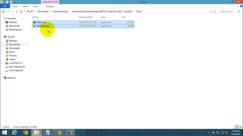Click the volume speaker tray icon

tap(213, 133)
